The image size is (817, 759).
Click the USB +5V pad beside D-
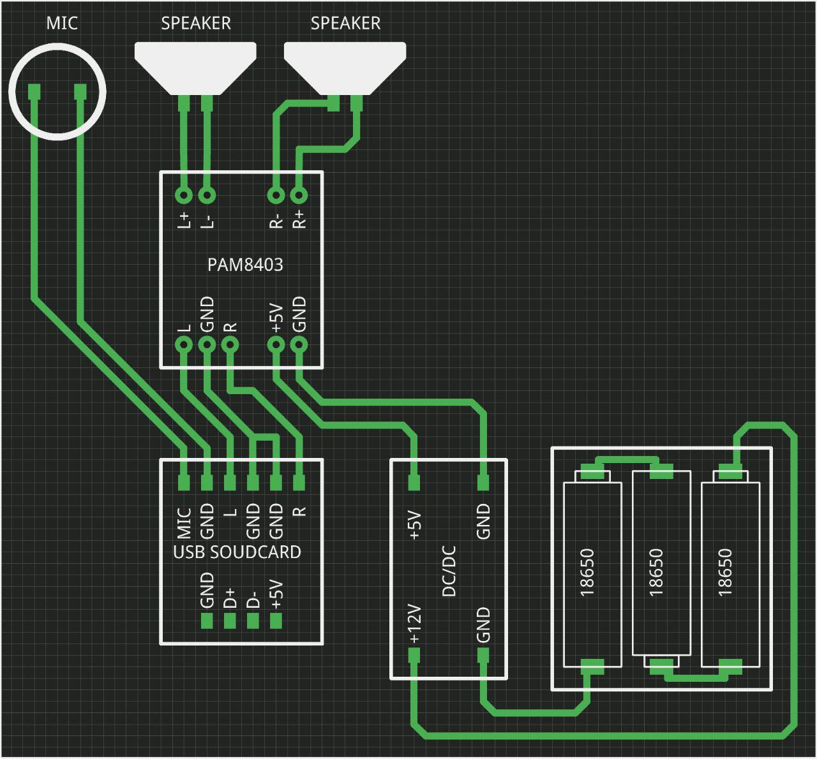276,621
